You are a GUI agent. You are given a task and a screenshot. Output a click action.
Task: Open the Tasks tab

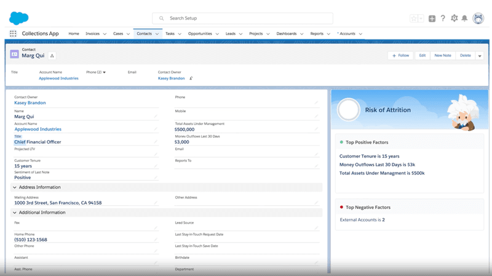[170, 34]
